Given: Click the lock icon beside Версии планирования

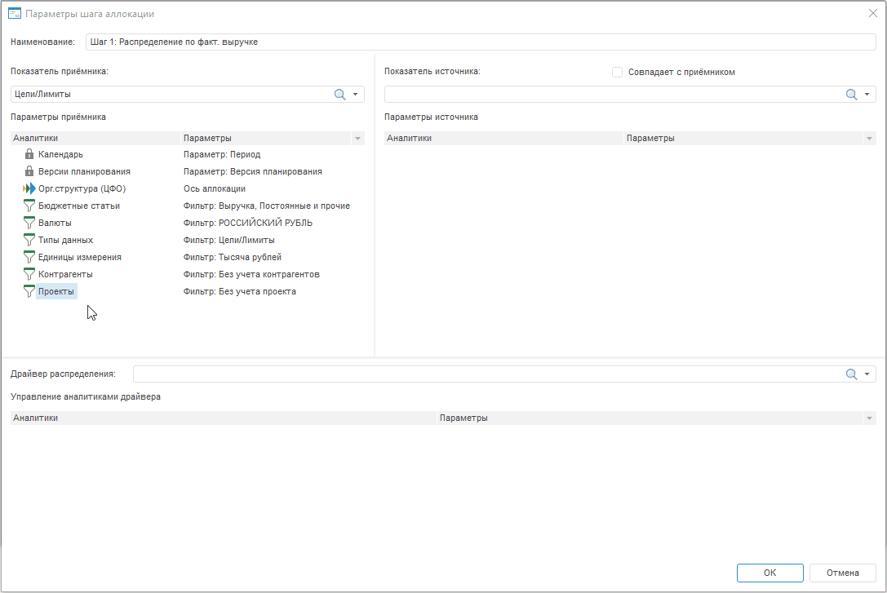Looking at the screenshot, I should 29,171.
